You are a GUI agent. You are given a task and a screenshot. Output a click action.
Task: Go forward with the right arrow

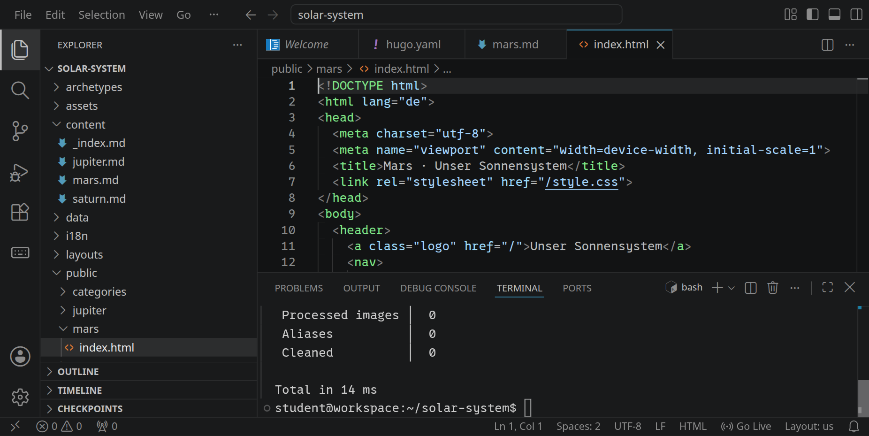[x=273, y=15]
